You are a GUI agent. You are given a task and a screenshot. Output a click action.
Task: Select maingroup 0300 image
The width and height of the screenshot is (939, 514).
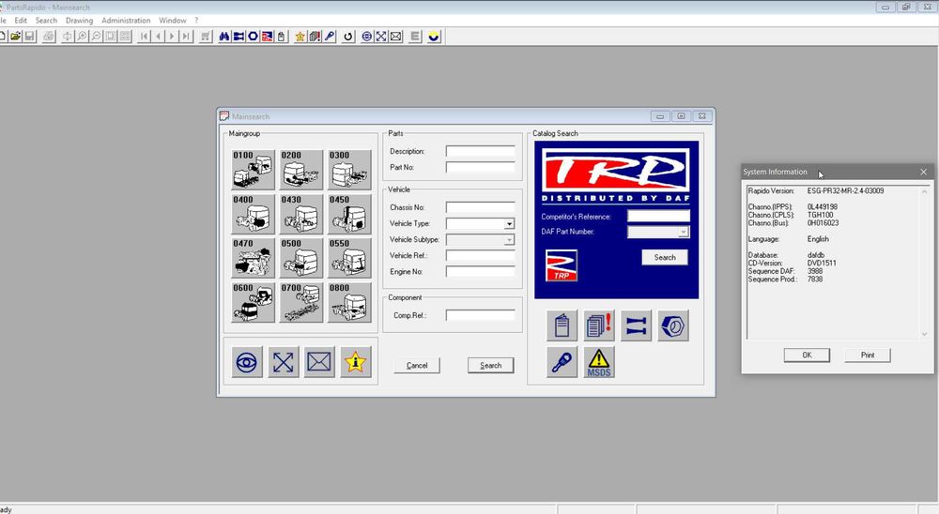(349, 170)
